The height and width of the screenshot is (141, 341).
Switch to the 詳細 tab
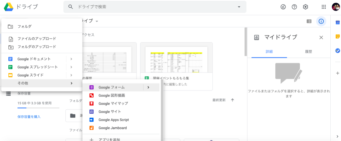(x=269, y=52)
